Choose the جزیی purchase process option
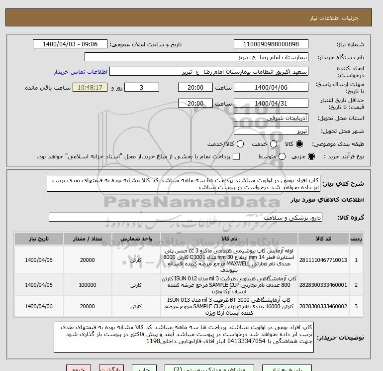Screen dimensions: 383x371 tap(311, 156)
